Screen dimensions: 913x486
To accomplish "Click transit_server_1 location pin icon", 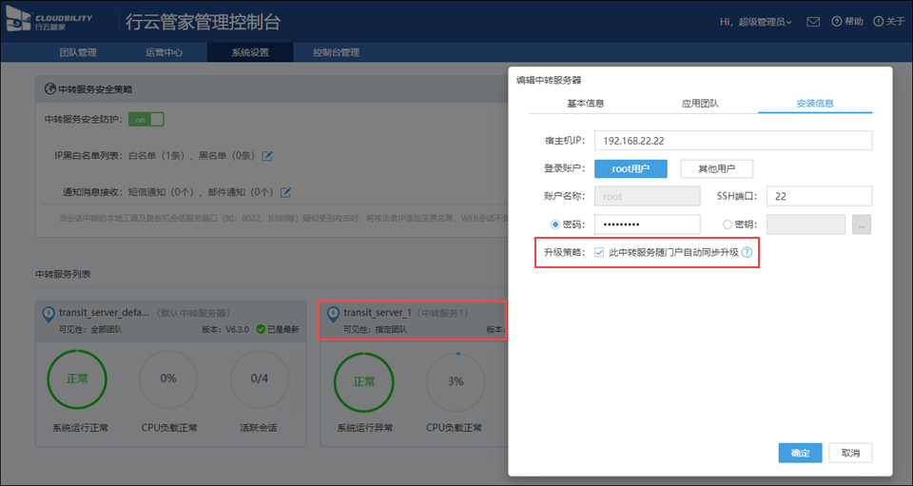I will [x=333, y=313].
